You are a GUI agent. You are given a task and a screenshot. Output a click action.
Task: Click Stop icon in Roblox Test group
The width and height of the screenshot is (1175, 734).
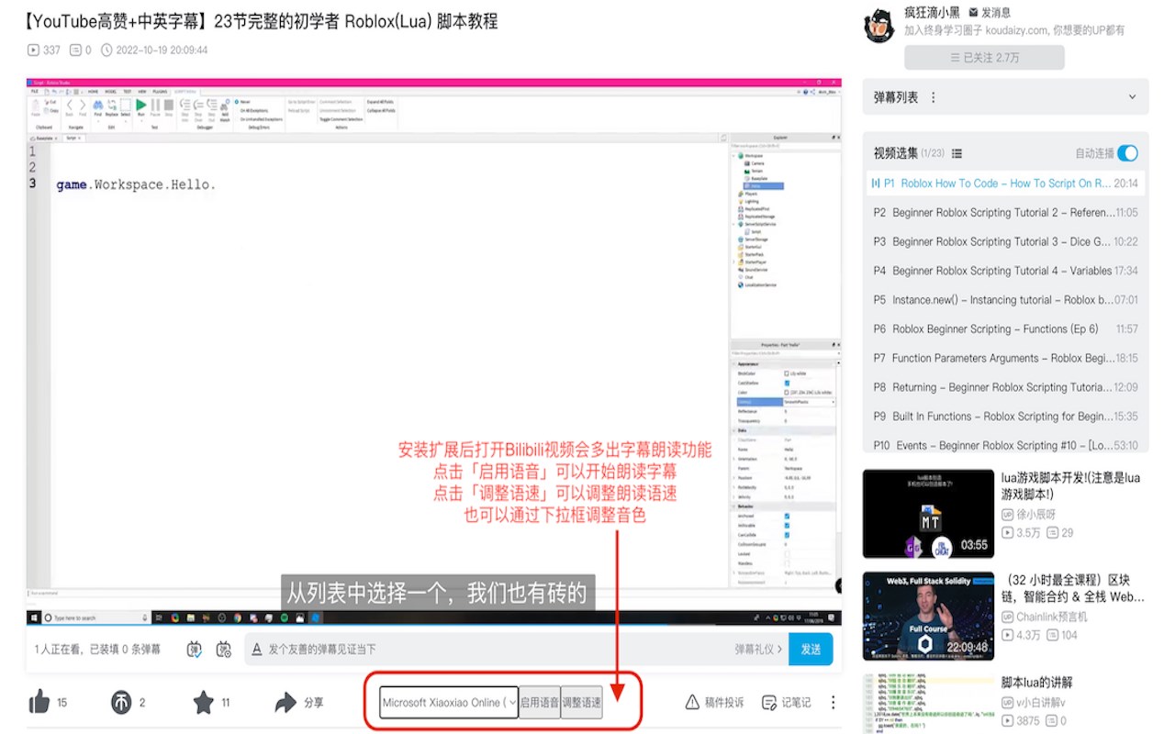[169, 106]
